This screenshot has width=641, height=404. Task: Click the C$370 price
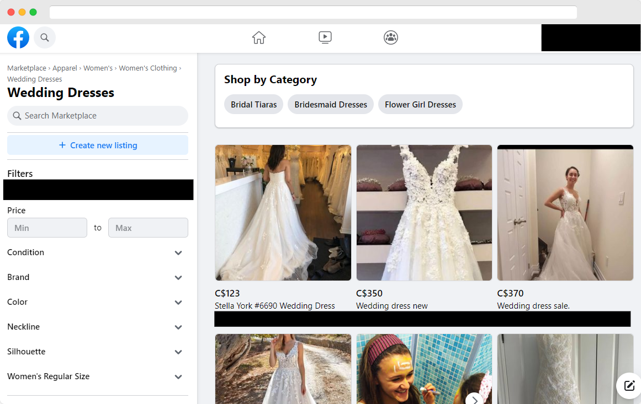(x=510, y=293)
